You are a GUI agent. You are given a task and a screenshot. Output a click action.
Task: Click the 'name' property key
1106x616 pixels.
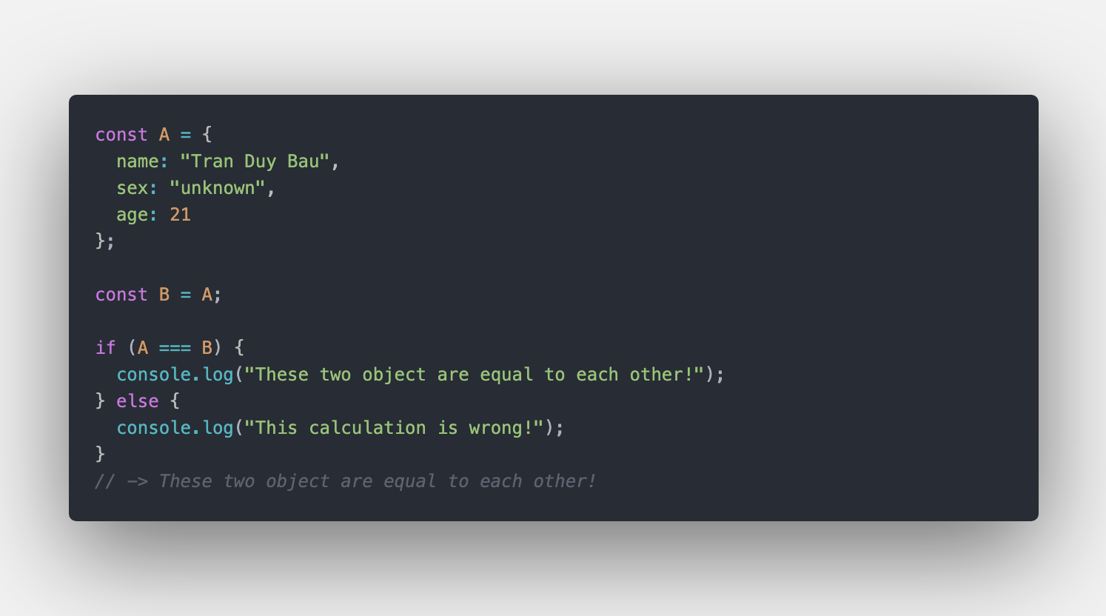(x=138, y=161)
